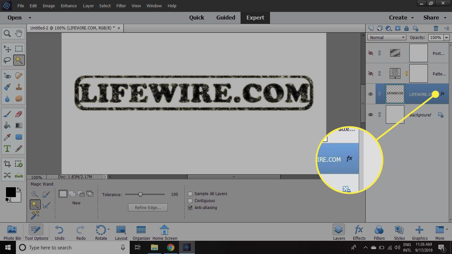Viewport: 452px width, 254px height.
Task: Switch to Quick mode tab
Action: point(197,18)
